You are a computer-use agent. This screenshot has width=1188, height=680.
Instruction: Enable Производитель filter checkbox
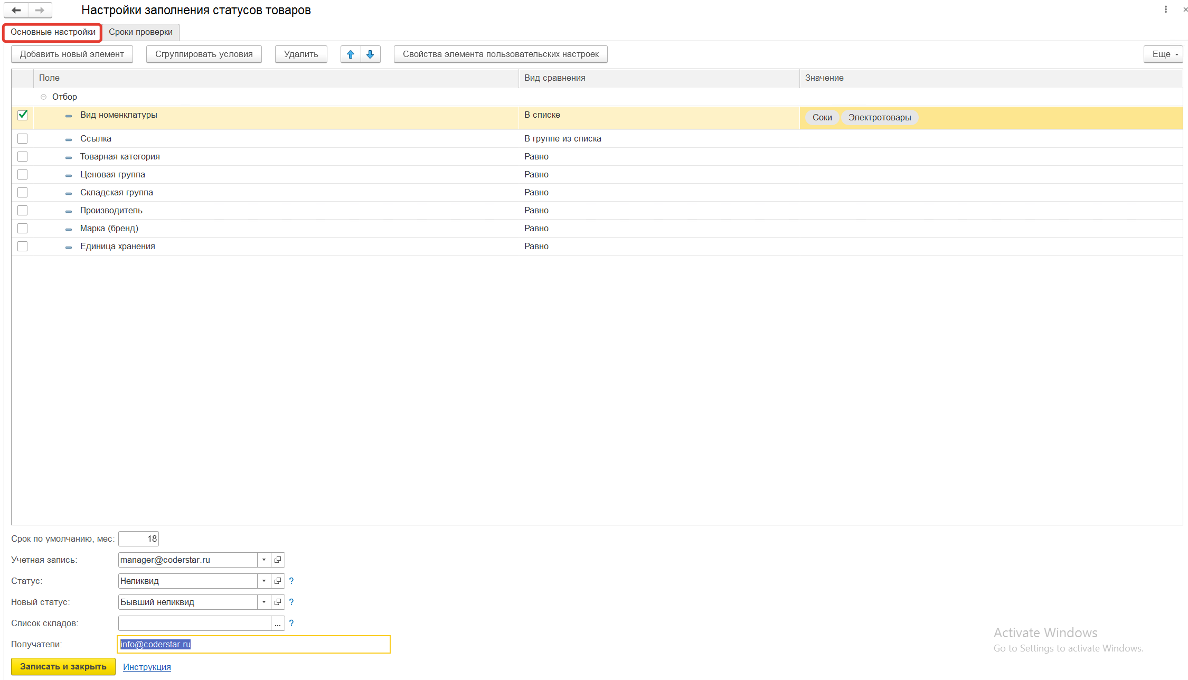[x=23, y=210]
